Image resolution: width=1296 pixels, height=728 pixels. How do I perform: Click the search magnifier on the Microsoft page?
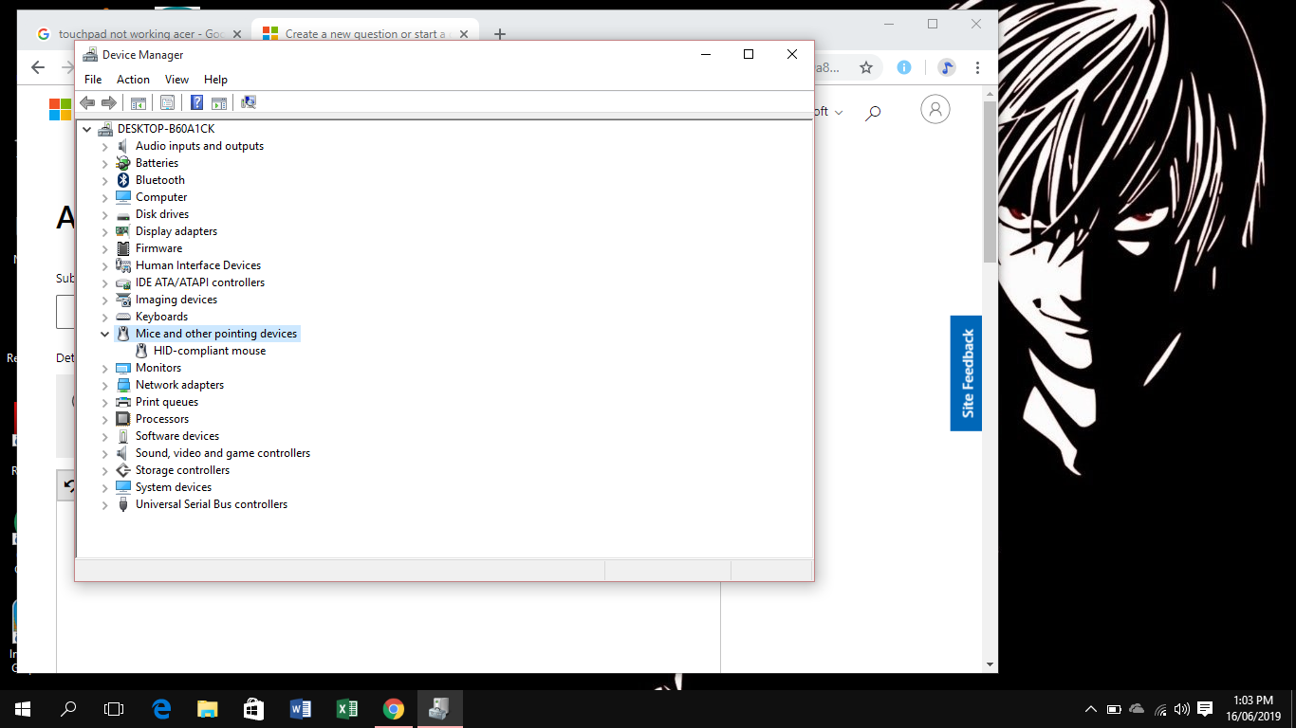873,113
